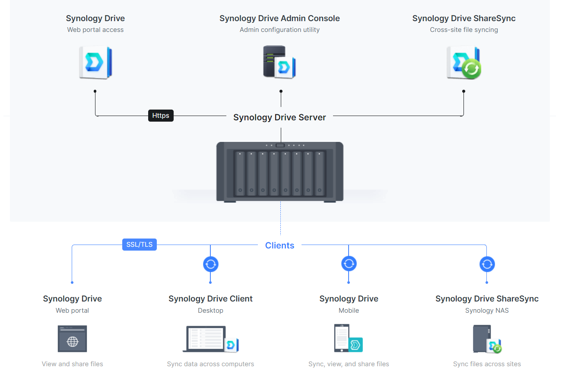Click the Synology Drive web portal access icon
The height and width of the screenshot is (380, 565).
95,63
